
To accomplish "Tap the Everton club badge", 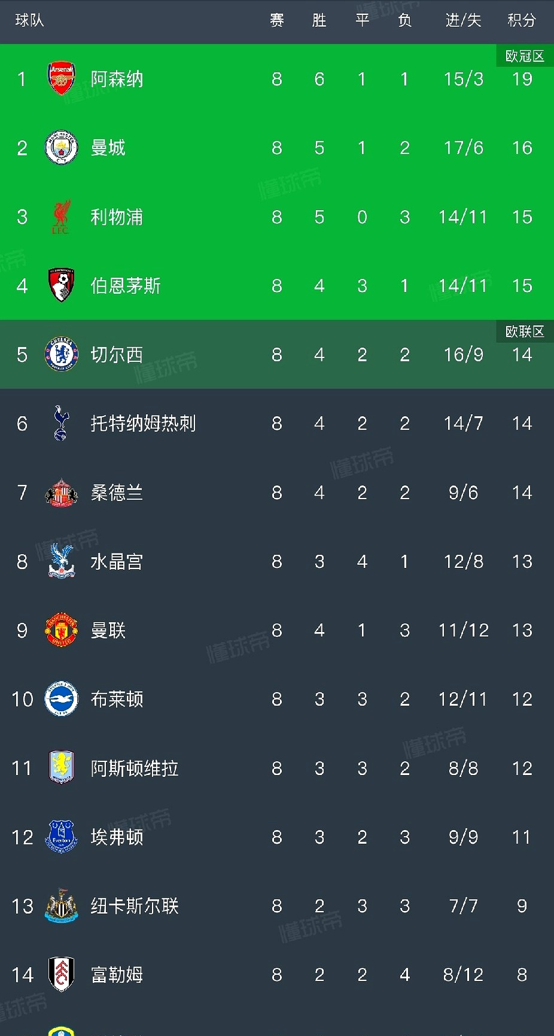I will (x=61, y=837).
